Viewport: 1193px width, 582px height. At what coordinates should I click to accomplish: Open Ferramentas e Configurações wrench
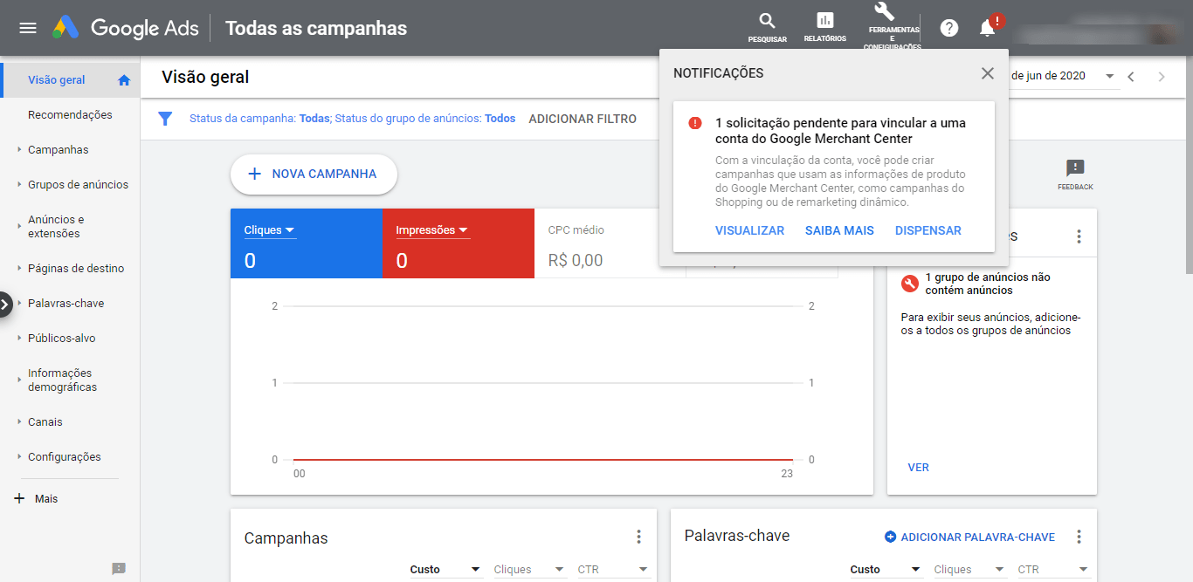click(x=891, y=26)
